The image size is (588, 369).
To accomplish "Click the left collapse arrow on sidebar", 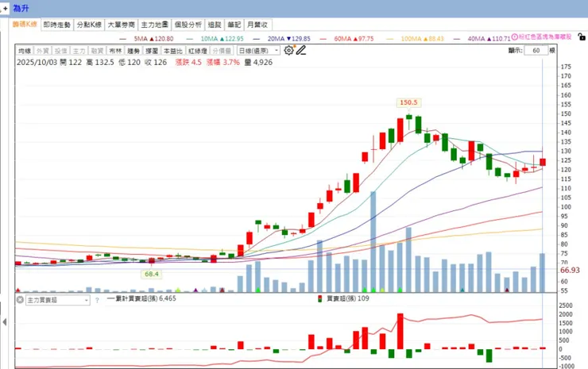I will pos(5,322).
